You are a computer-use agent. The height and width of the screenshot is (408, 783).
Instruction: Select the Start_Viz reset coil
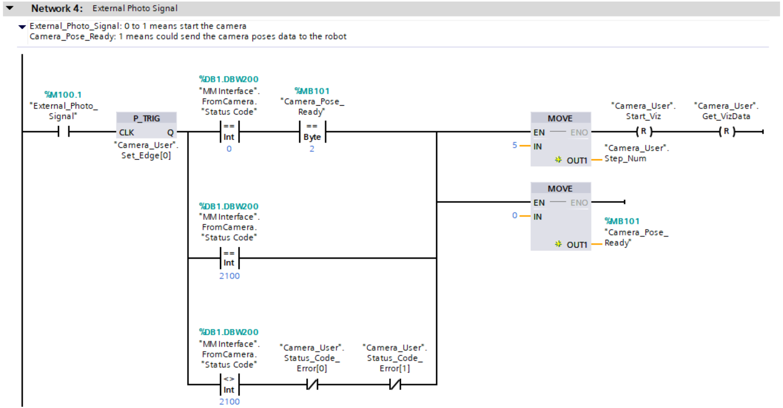(x=644, y=132)
